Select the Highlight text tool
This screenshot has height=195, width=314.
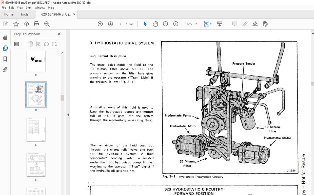pyautogui.click(x=245, y=24)
